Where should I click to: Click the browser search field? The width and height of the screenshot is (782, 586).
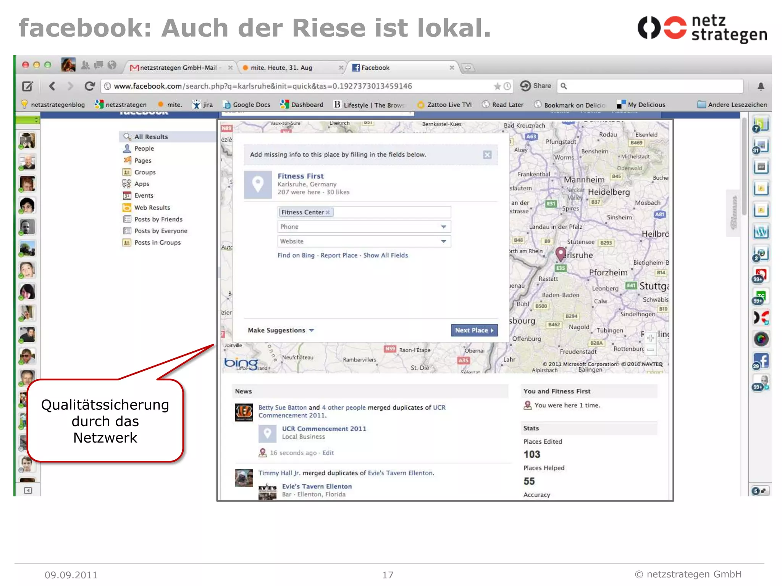tap(650, 86)
